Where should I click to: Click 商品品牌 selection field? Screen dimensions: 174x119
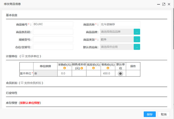(x=117, y=32)
